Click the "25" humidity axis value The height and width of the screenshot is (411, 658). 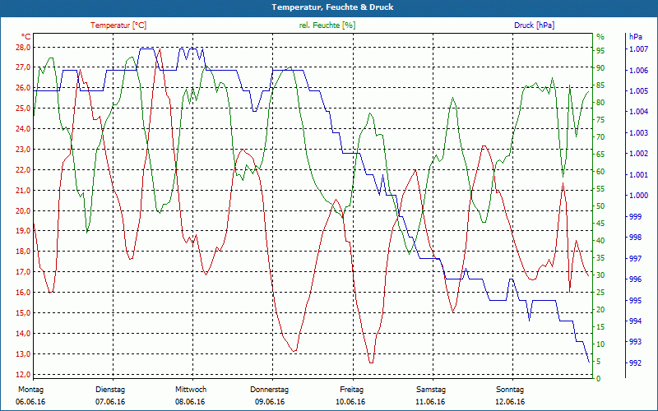tap(600, 293)
